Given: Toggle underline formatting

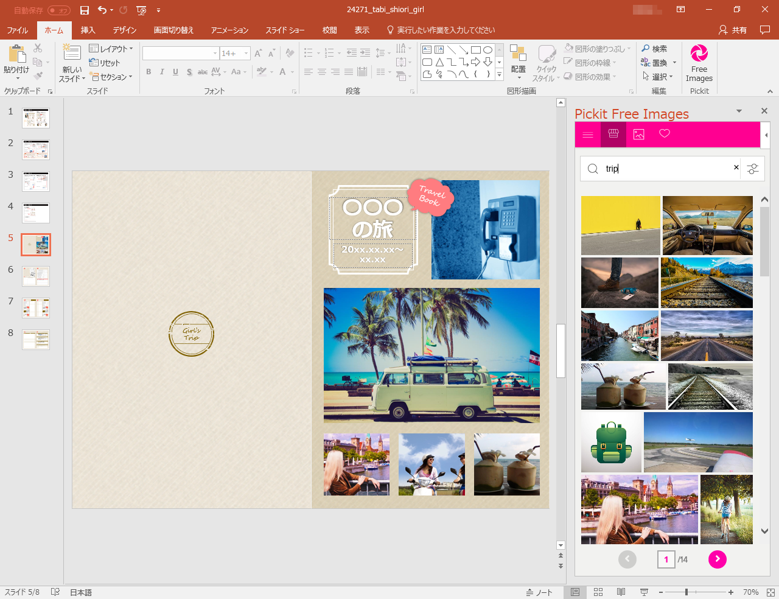Looking at the screenshot, I should pyautogui.click(x=175, y=72).
